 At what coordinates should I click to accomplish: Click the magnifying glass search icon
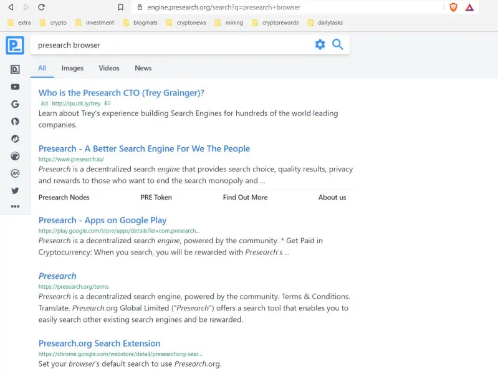click(338, 44)
